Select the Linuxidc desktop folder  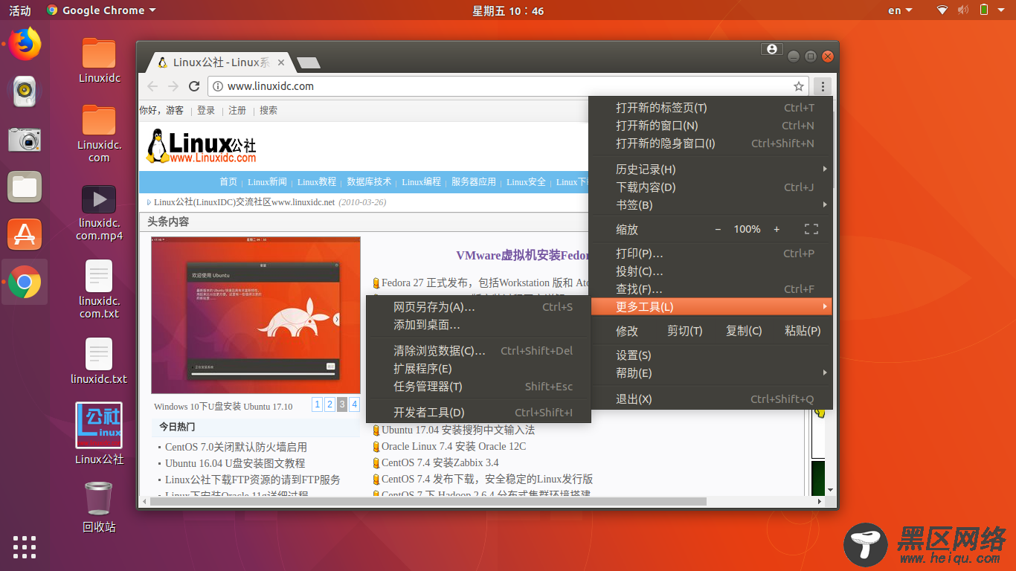pyautogui.click(x=99, y=60)
